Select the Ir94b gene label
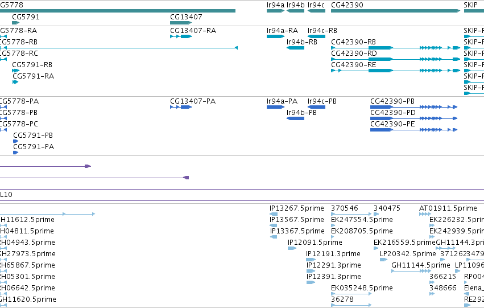484x308 pixels. tap(295, 5)
